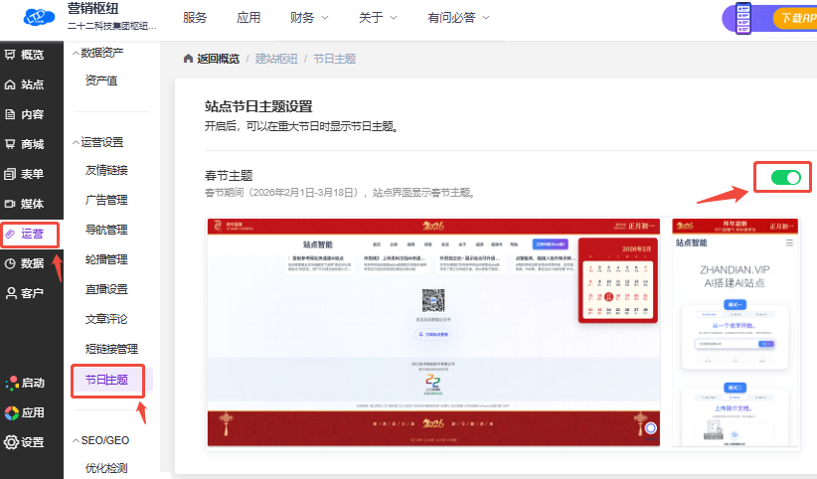This screenshot has width=817, height=479.
Task: Open the 客户 customer icon
Action: [x=11, y=293]
